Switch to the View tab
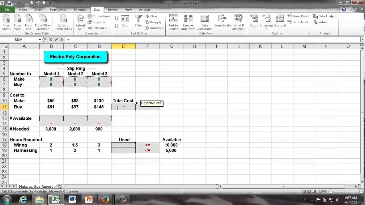This screenshot has height=205, width=365. (128, 9)
